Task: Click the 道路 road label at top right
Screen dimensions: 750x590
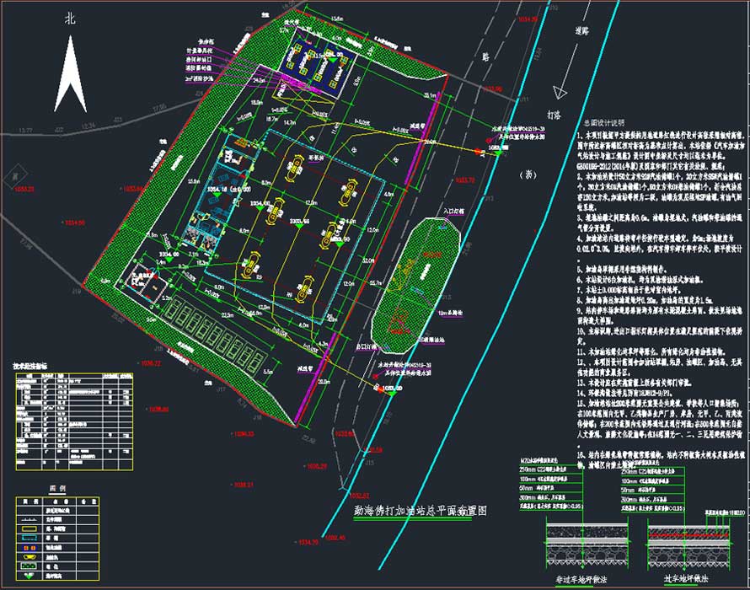Action: tap(581, 29)
